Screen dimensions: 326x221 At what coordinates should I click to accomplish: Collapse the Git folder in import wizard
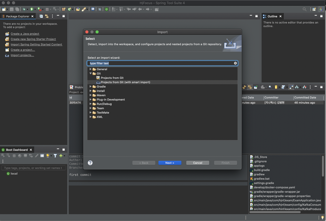coord(90,73)
